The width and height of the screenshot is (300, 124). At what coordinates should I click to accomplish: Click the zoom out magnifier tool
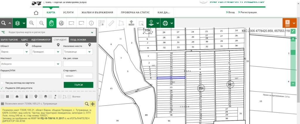tap(41, 23)
